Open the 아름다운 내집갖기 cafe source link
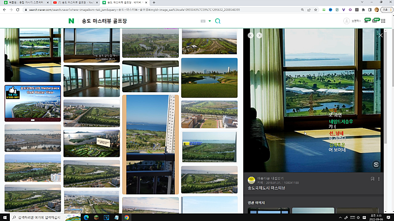 [x=270, y=178]
